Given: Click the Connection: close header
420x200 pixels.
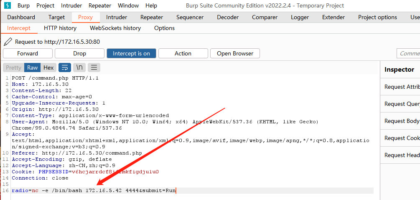Looking at the screenshot, I should click(x=40, y=178).
